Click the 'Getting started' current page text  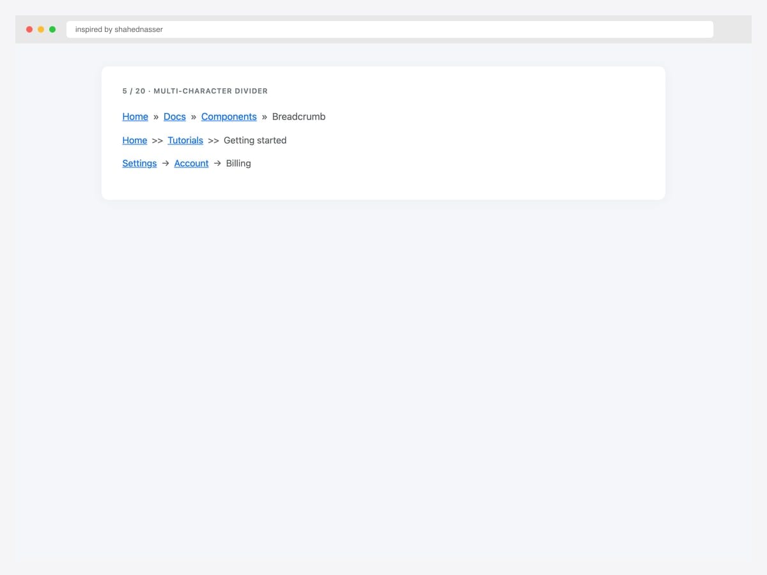(x=255, y=140)
